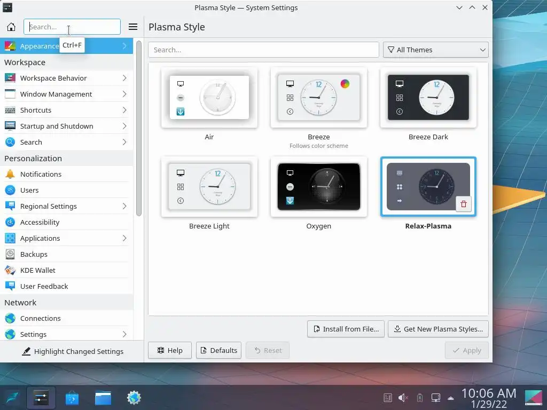Go to the settings home view
The height and width of the screenshot is (410, 547).
pos(11,27)
